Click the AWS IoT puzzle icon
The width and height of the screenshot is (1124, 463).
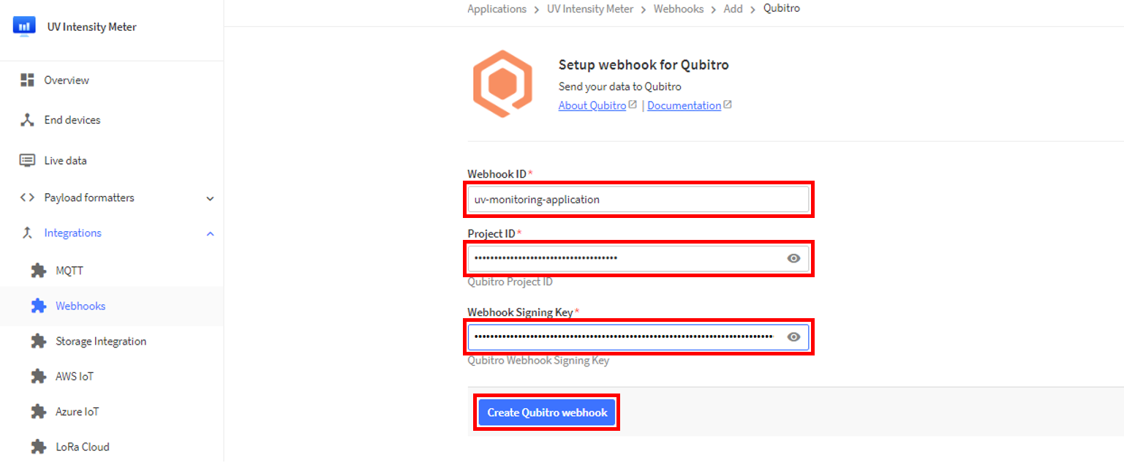(39, 376)
